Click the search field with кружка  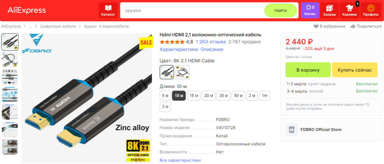click(x=192, y=10)
